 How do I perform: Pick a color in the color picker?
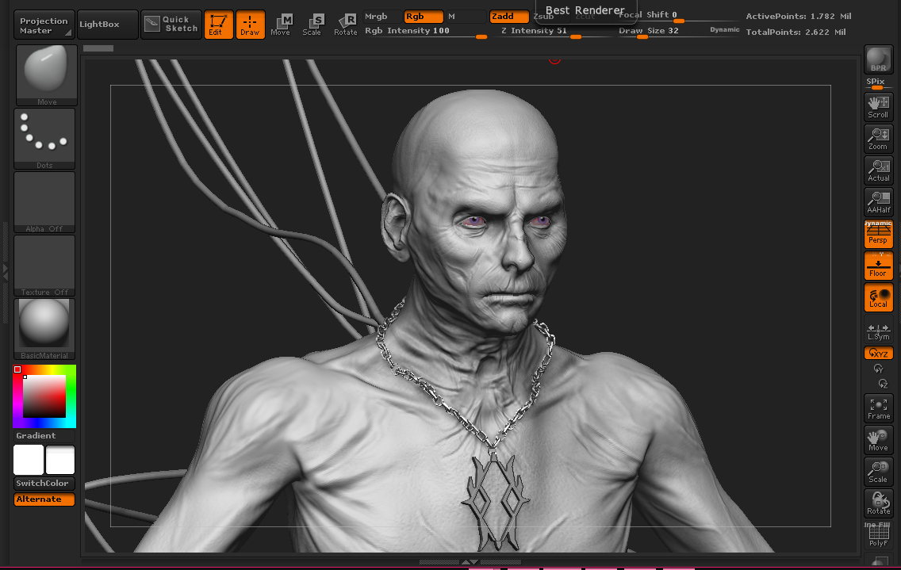pos(44,396)
